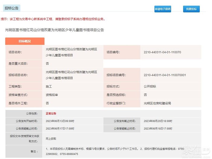
Task: Click the red 提示 notice text
Action: point(53,19)
